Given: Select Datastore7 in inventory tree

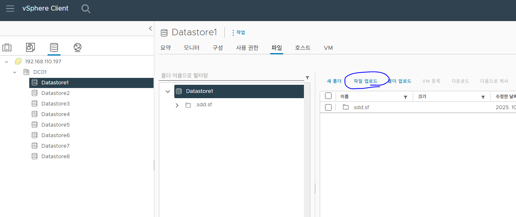Looking at the screenshot, I should [x=56, y=146].
